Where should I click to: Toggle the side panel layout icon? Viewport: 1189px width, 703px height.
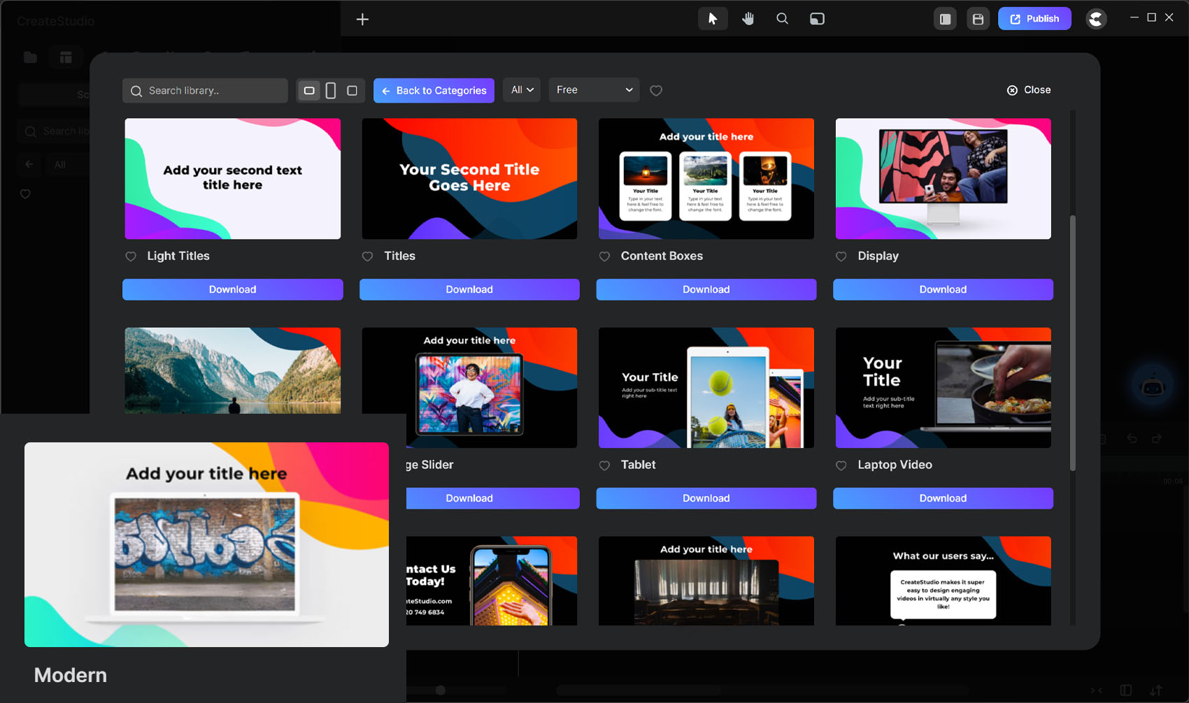point(945,19)
